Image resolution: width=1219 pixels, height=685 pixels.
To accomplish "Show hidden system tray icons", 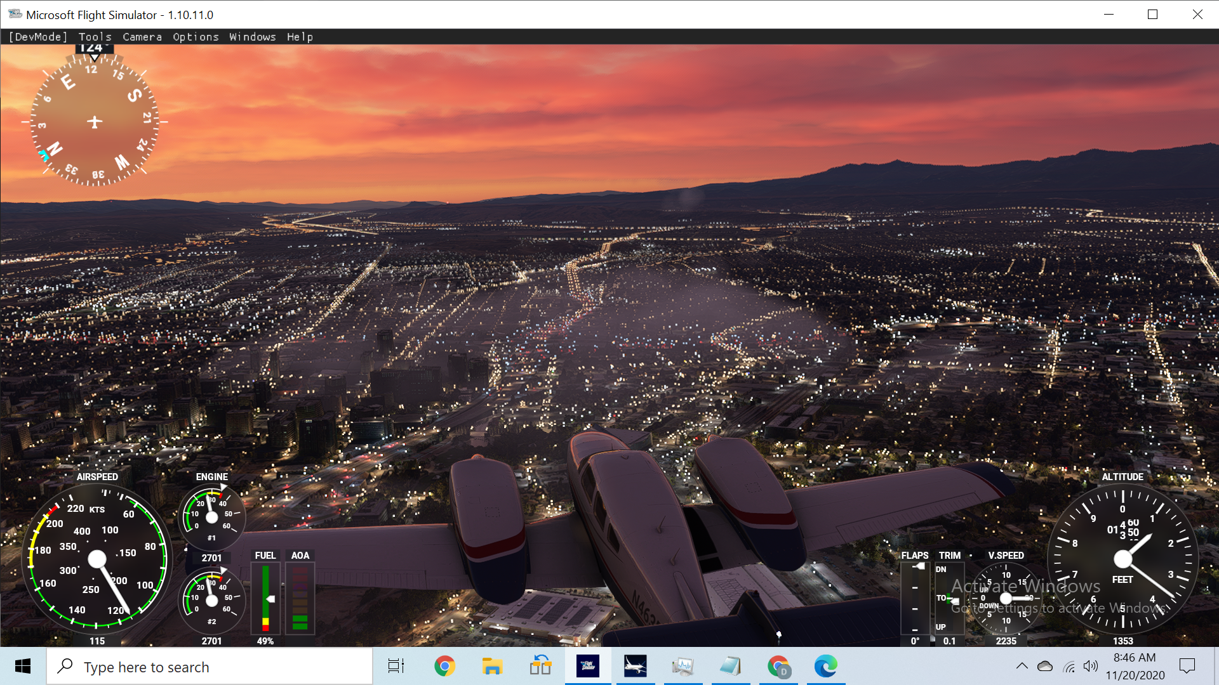I will pyautogui.click(x=1022, y=666).
